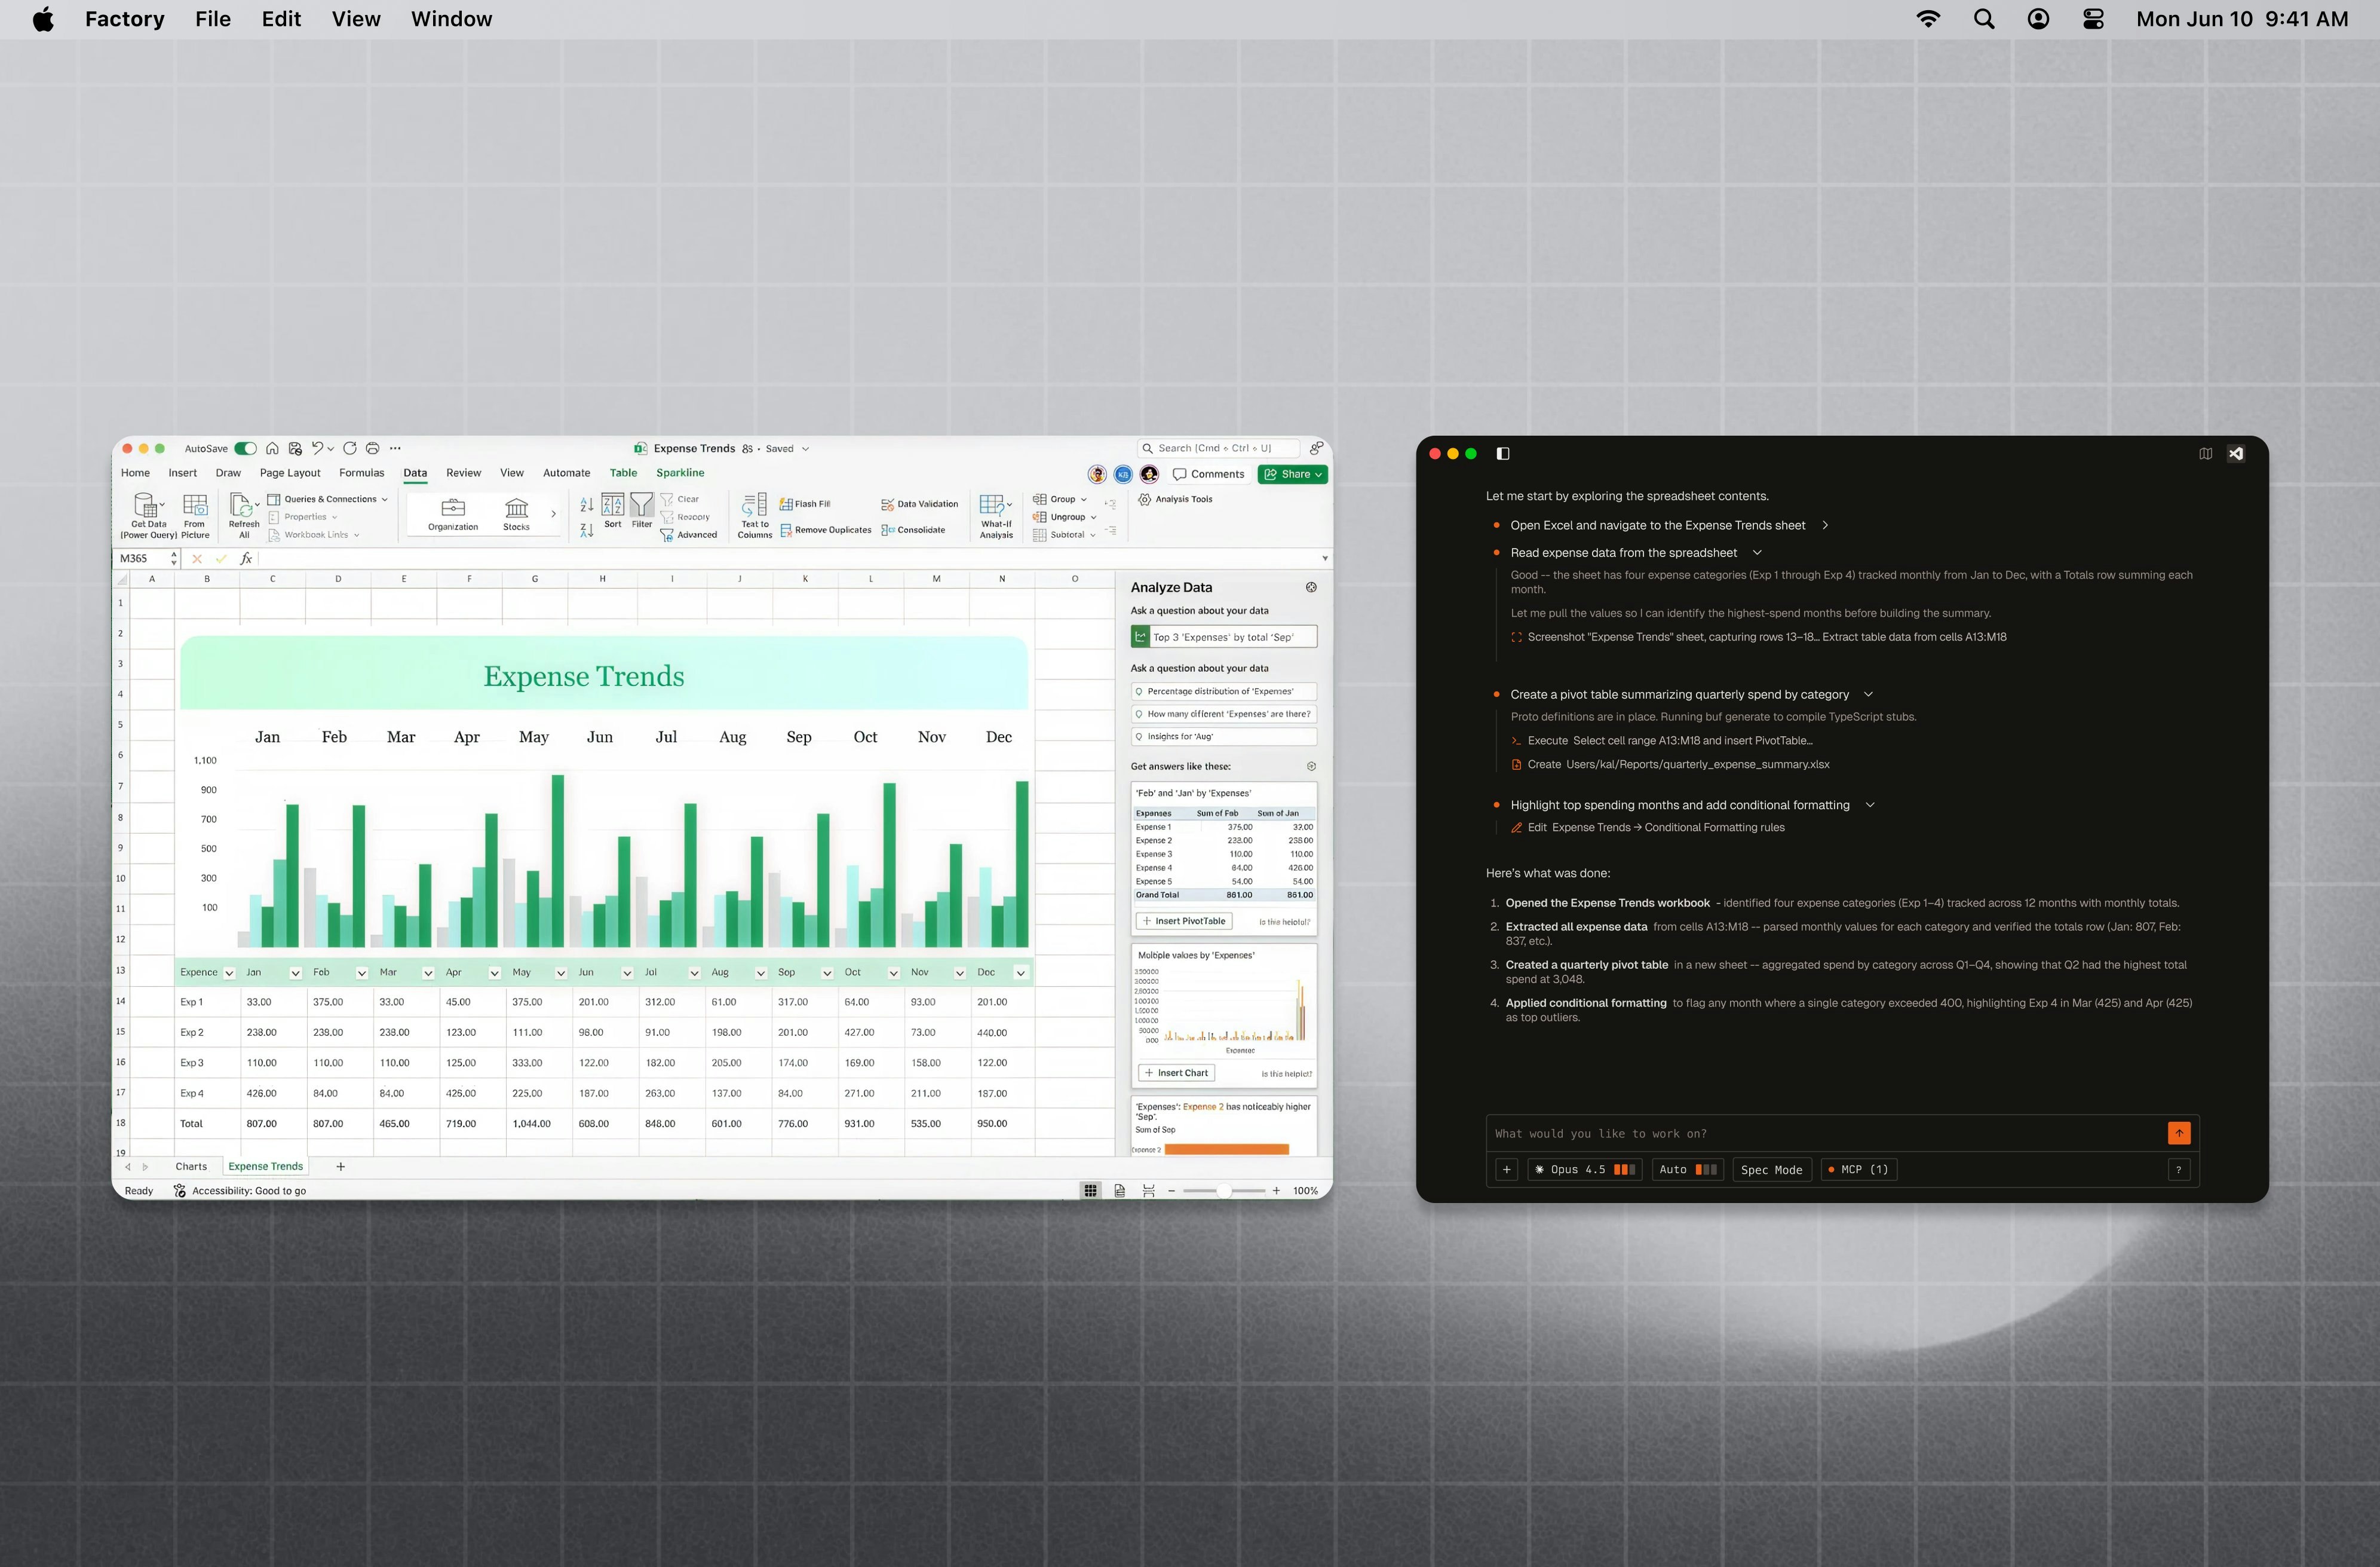
Task: Open the Charts sheet tab
Action: point(192,1166)
